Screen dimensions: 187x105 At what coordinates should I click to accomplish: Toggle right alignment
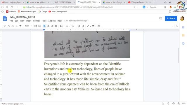pos(52,26)
